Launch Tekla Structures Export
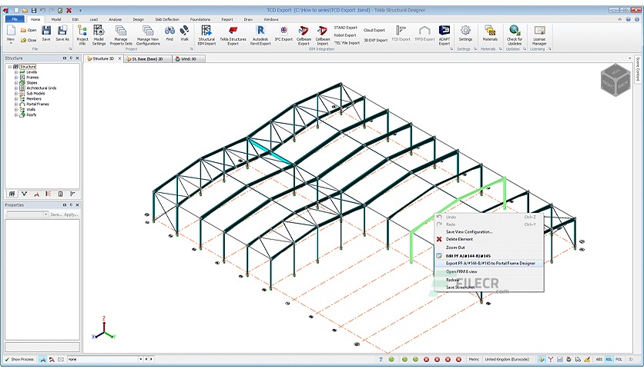 click(233, 35)
